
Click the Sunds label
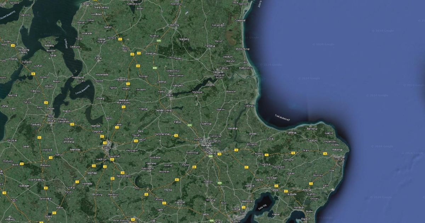[48, 216]
